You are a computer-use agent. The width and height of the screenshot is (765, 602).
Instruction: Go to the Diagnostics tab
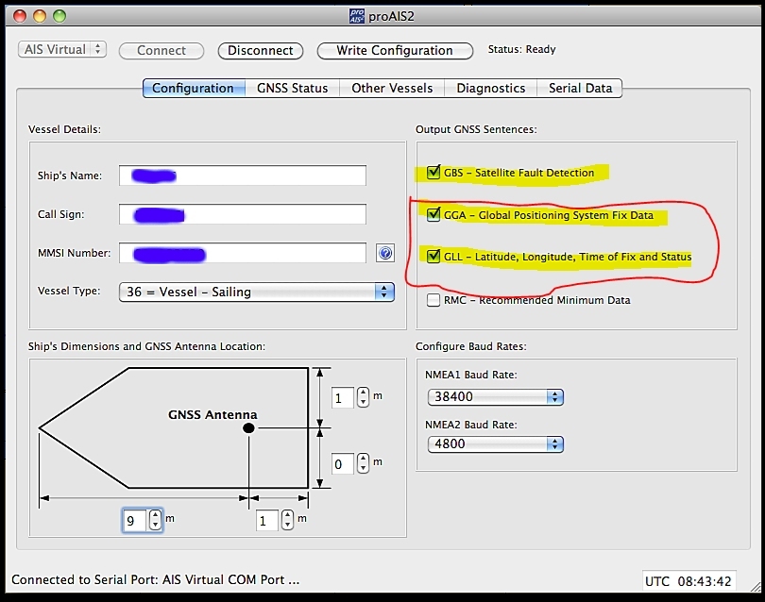490,89
